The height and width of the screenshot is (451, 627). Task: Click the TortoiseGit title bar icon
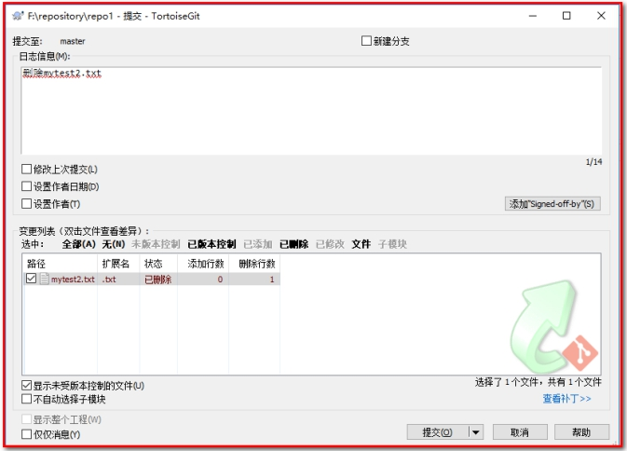tap(18, 16)
